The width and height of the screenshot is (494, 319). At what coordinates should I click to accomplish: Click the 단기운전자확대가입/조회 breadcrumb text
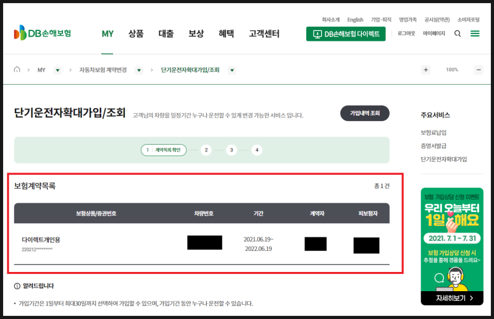(x=190, y=70)
